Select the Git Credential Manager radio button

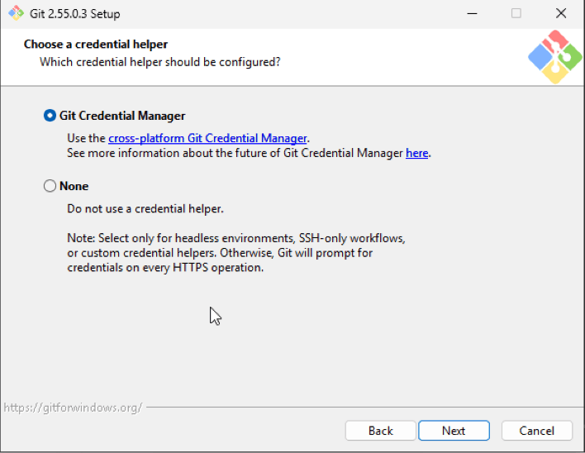[50, 116]
